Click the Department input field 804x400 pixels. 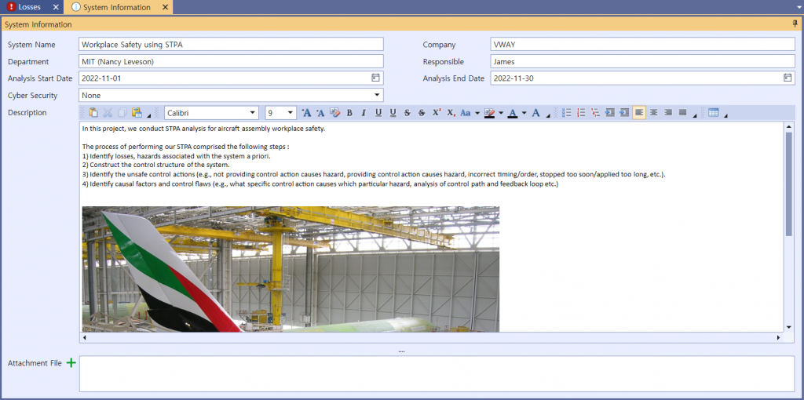tap(232, 61)
